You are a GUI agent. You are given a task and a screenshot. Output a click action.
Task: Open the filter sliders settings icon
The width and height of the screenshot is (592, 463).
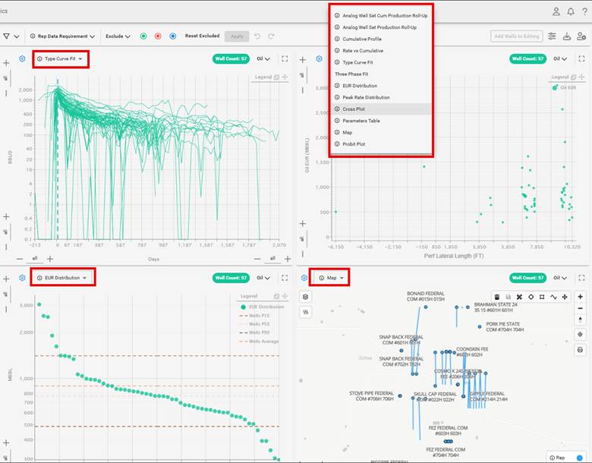[552, 36]
